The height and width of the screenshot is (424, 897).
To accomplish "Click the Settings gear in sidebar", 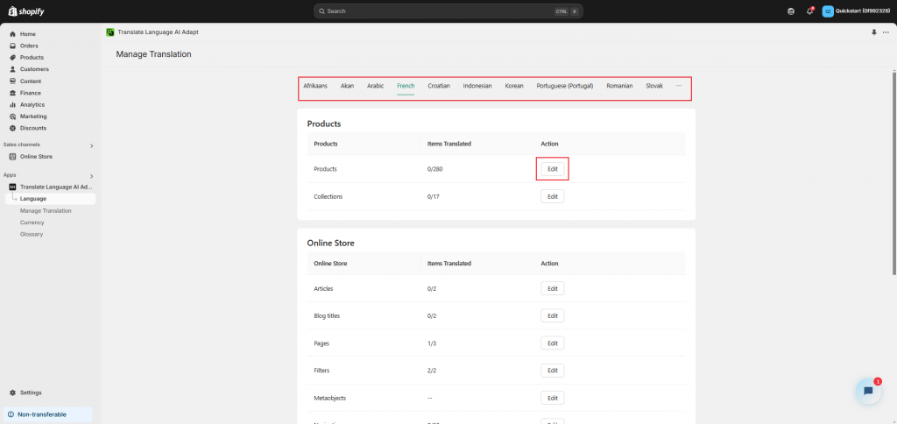I will click(12, 392).
